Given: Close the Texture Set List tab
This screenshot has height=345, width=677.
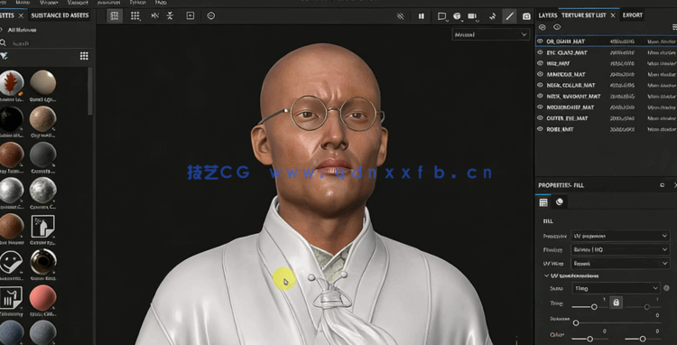Looking at the screenshot, I should [x=612, y=15].
